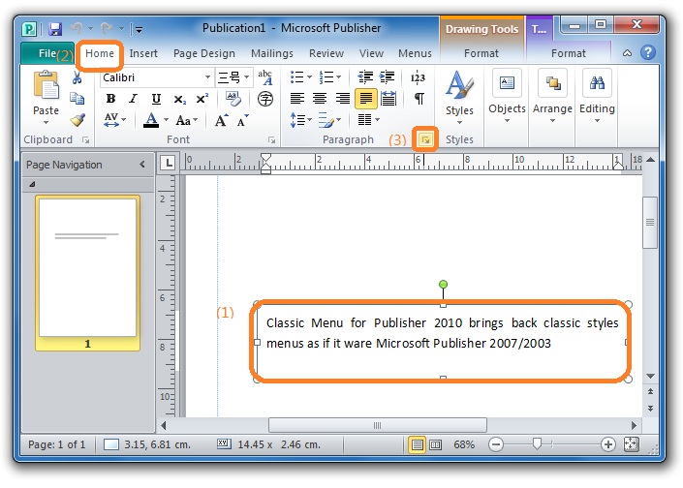683x488 pixels.
Task: Move the zoom slider handle
Action: pos(537,444)
